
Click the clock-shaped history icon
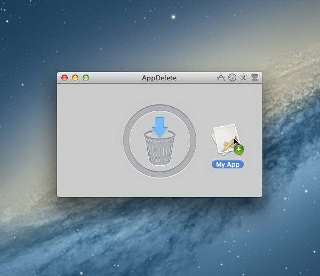tap(232, 78)
